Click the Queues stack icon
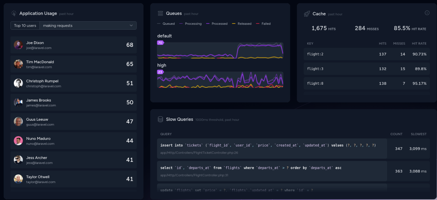 click(x=161, y=13)
